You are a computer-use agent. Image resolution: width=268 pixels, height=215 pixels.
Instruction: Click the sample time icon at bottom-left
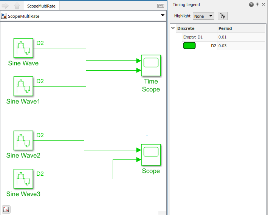coord(6,209)
